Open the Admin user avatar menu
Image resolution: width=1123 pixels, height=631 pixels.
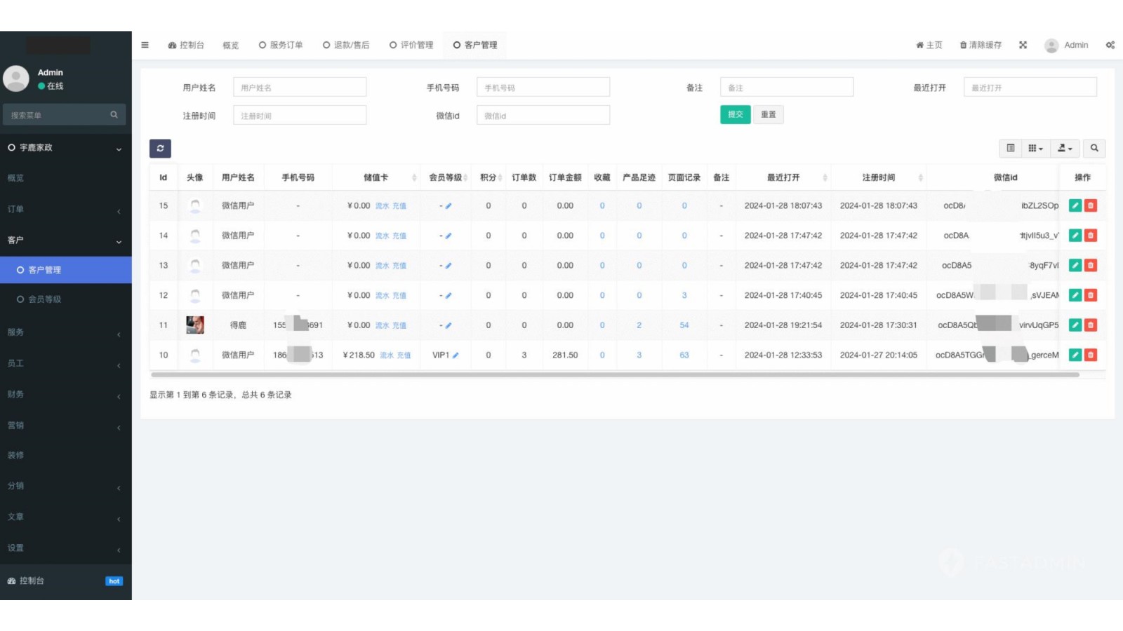pos(1066,45)
